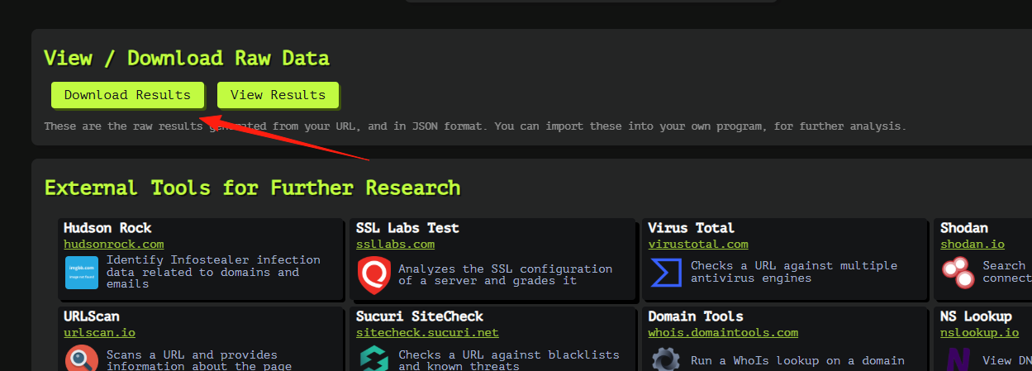Click the Download Results button
Viewport: 1032px width, 371px height.
pyautogui.click(x=127, y=95)
